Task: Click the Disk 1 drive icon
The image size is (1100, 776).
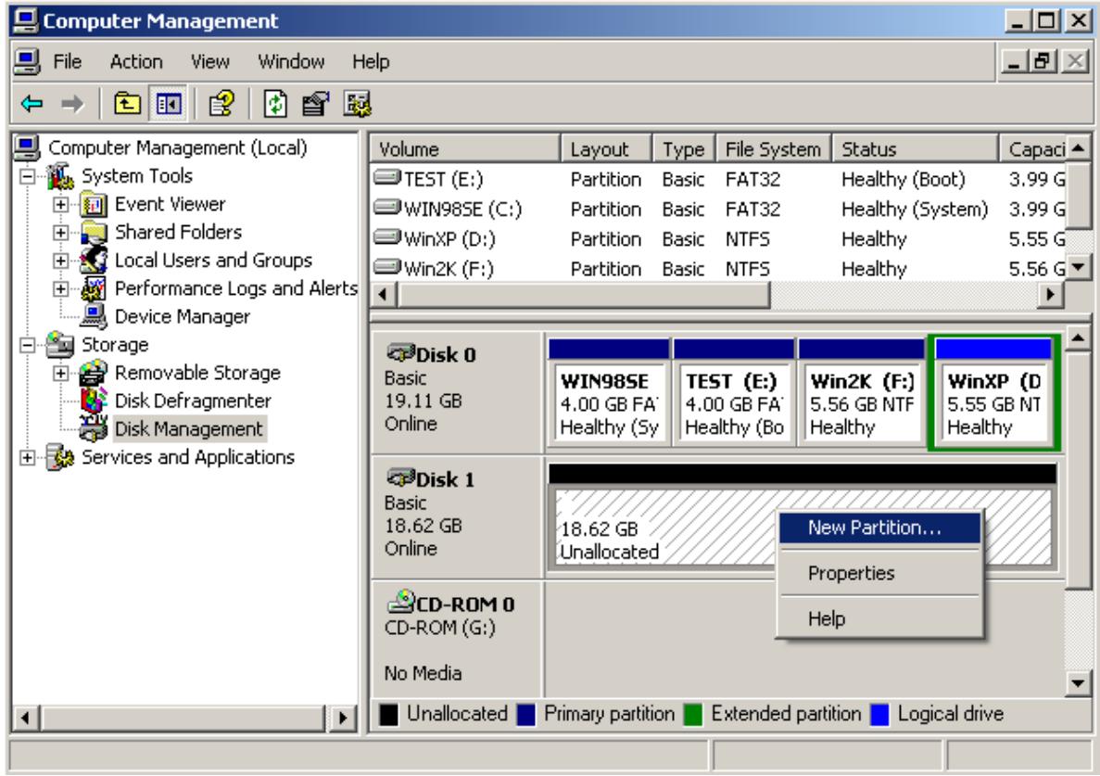Action: (401, 478)
